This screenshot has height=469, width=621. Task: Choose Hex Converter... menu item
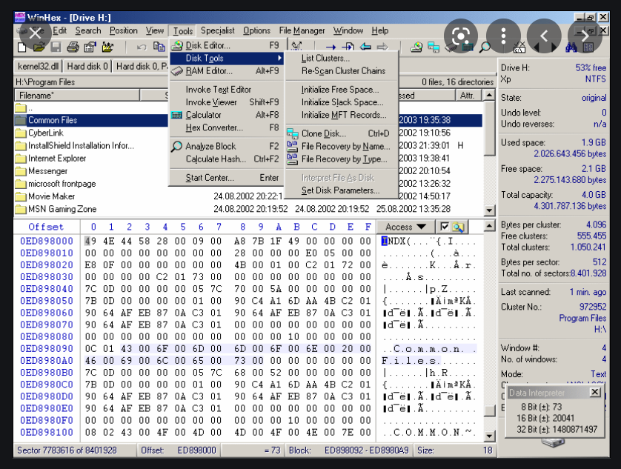tap(227, 127)
